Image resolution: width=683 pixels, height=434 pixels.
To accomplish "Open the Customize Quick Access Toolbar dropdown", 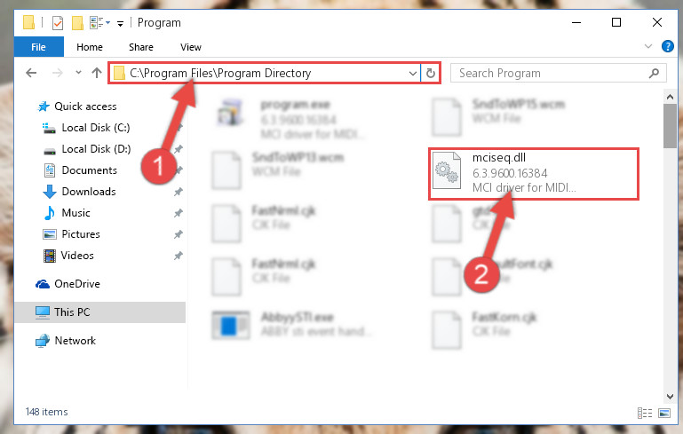I will (x=120, y=23).
